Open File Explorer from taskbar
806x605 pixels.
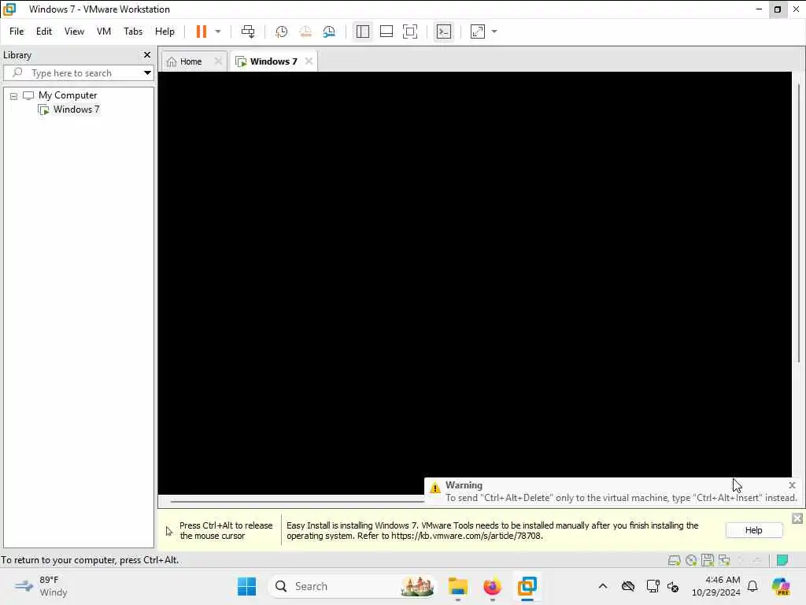457,586
